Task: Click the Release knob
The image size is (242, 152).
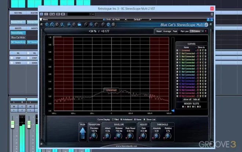Action: 119,136
